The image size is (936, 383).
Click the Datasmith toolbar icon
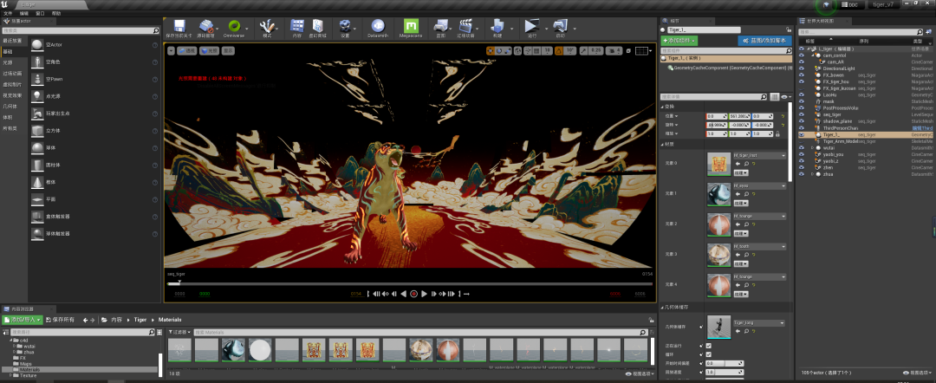tap(377, 26)
